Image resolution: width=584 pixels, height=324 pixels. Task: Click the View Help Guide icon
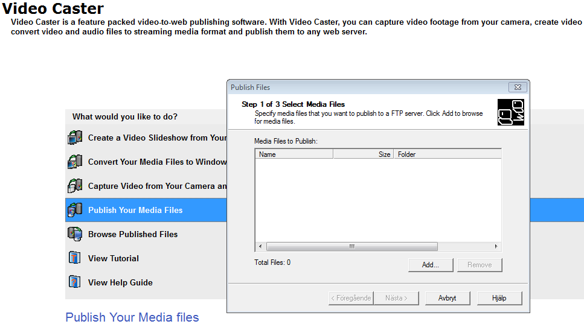(x=74, y=282)
